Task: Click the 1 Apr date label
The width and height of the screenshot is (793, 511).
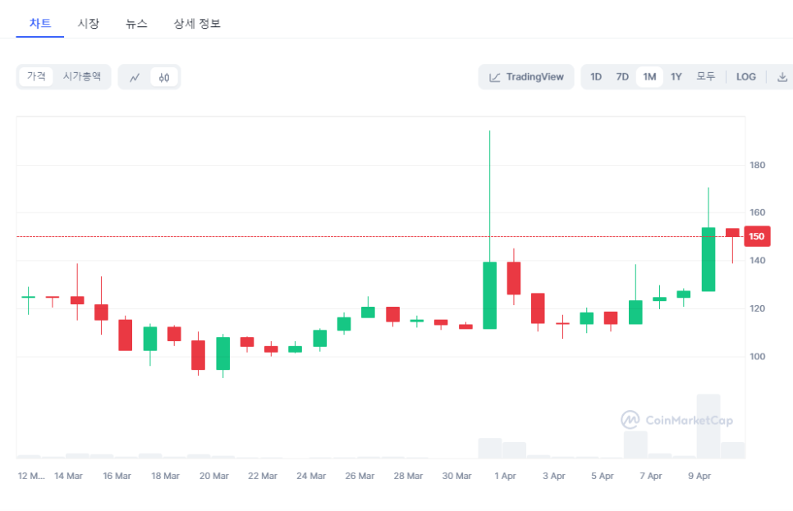Action: click(x=505, y=476)
